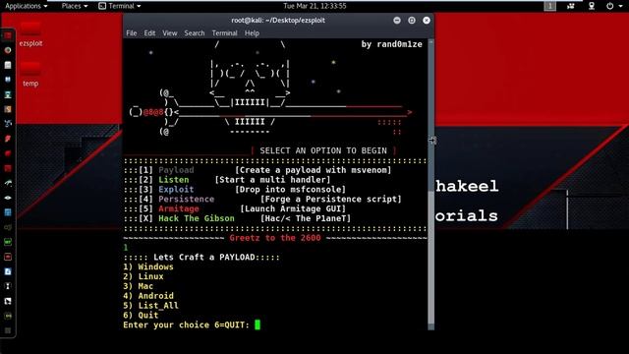Viewport: 629px width, 354px height.
Task: Open the Help menu in terminal
Action: (x=252, y=33)
